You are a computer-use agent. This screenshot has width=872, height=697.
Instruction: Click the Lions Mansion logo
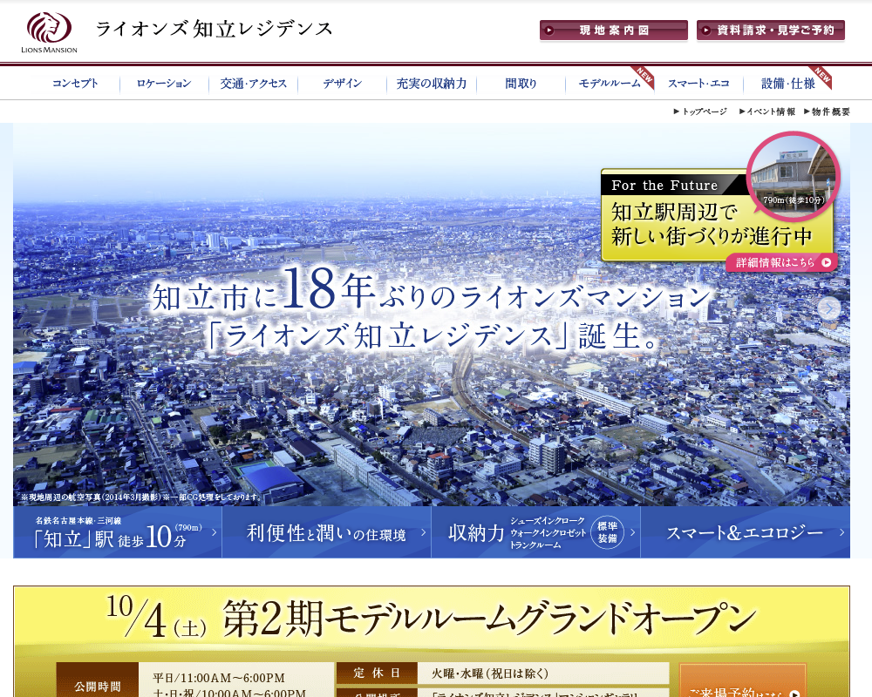click(x=50, y=32)
